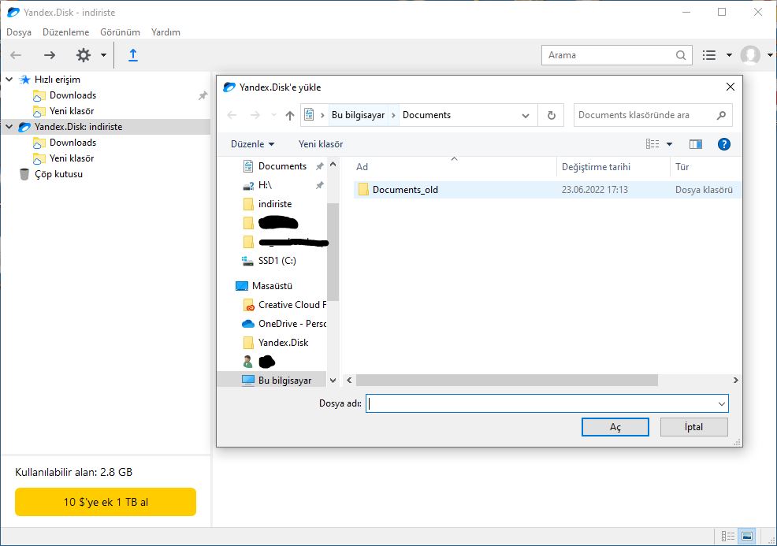This screenshot has width=777, height=546.
Task: Click the yellow 10 $'ye ek 1 TB al button
Action: (106, 502)
